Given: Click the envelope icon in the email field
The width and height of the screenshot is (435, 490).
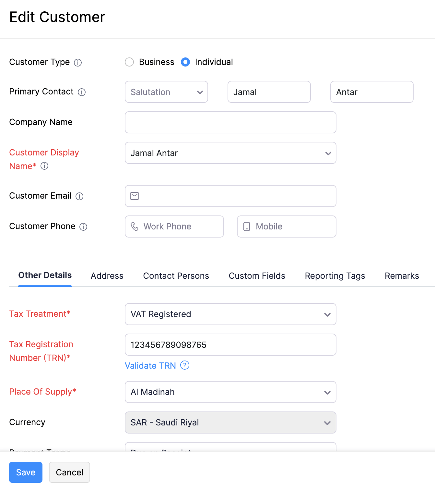Looking at the screenshot, I should tap(134, 196).
